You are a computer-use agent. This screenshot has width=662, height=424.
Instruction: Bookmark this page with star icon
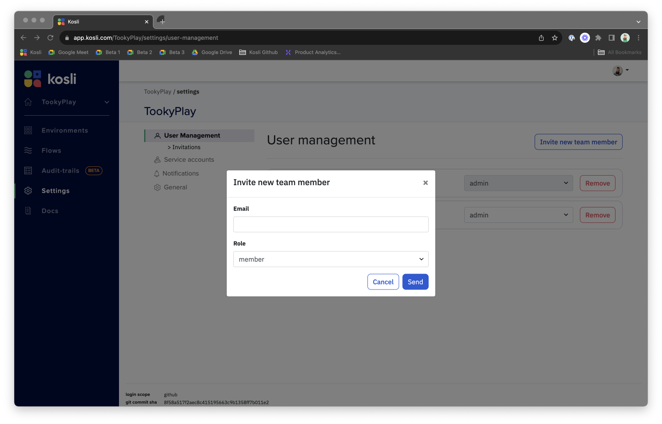[x=555, y=38]
